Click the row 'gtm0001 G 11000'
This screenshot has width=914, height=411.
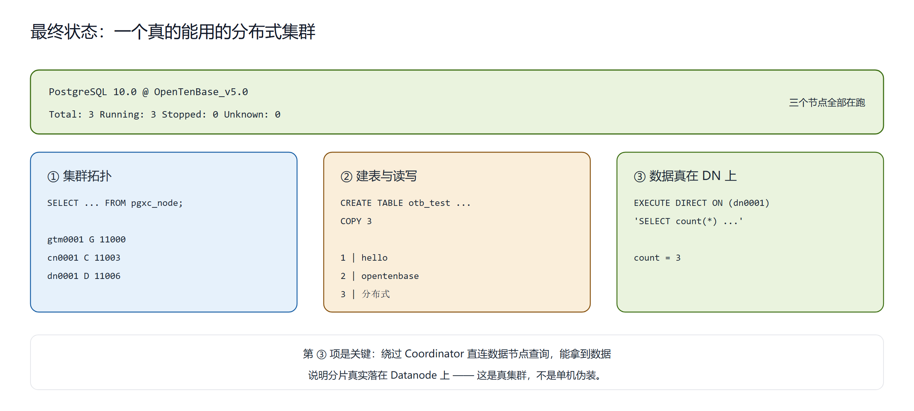(86, 240)
